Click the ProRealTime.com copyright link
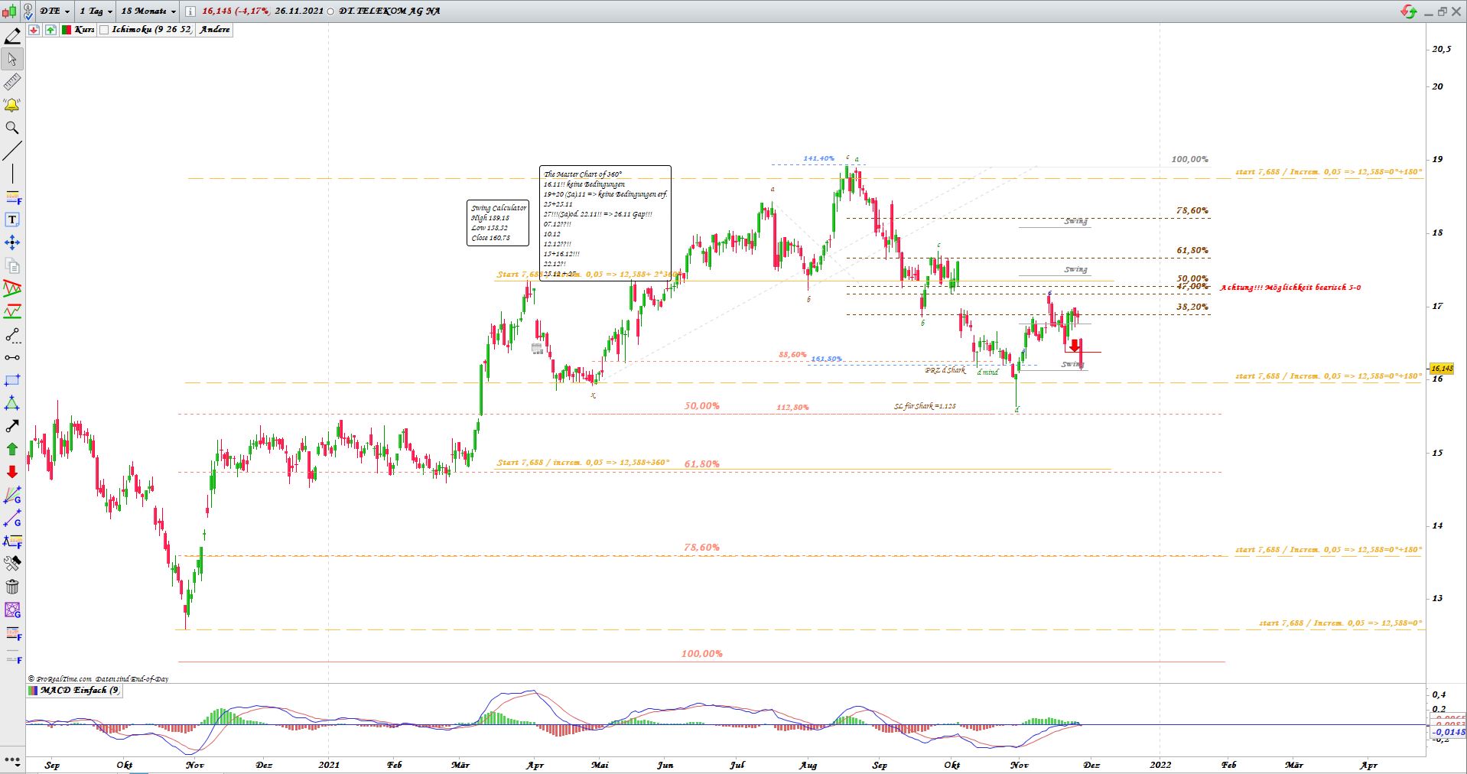 [63, 678]
